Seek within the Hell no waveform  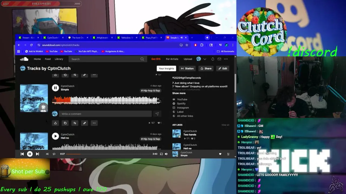(x=106, y=147)
